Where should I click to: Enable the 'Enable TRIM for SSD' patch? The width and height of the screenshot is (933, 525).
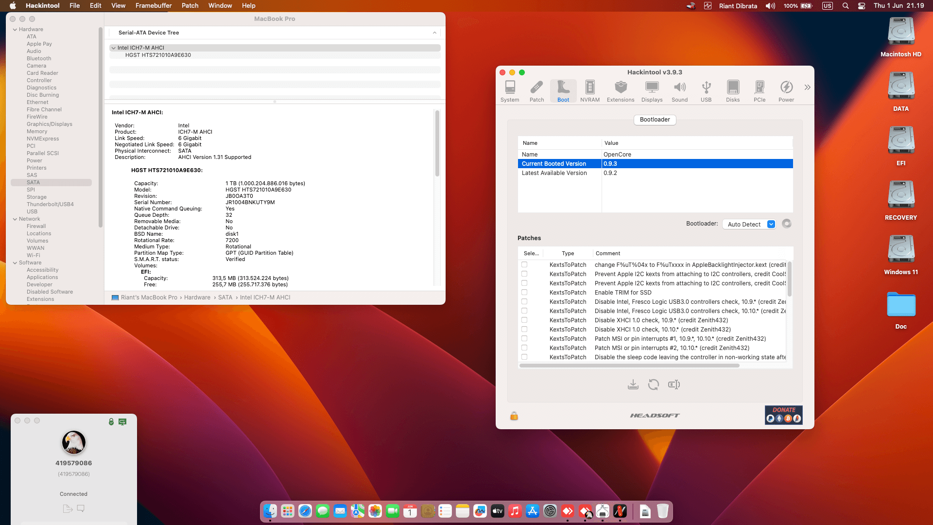524,292
